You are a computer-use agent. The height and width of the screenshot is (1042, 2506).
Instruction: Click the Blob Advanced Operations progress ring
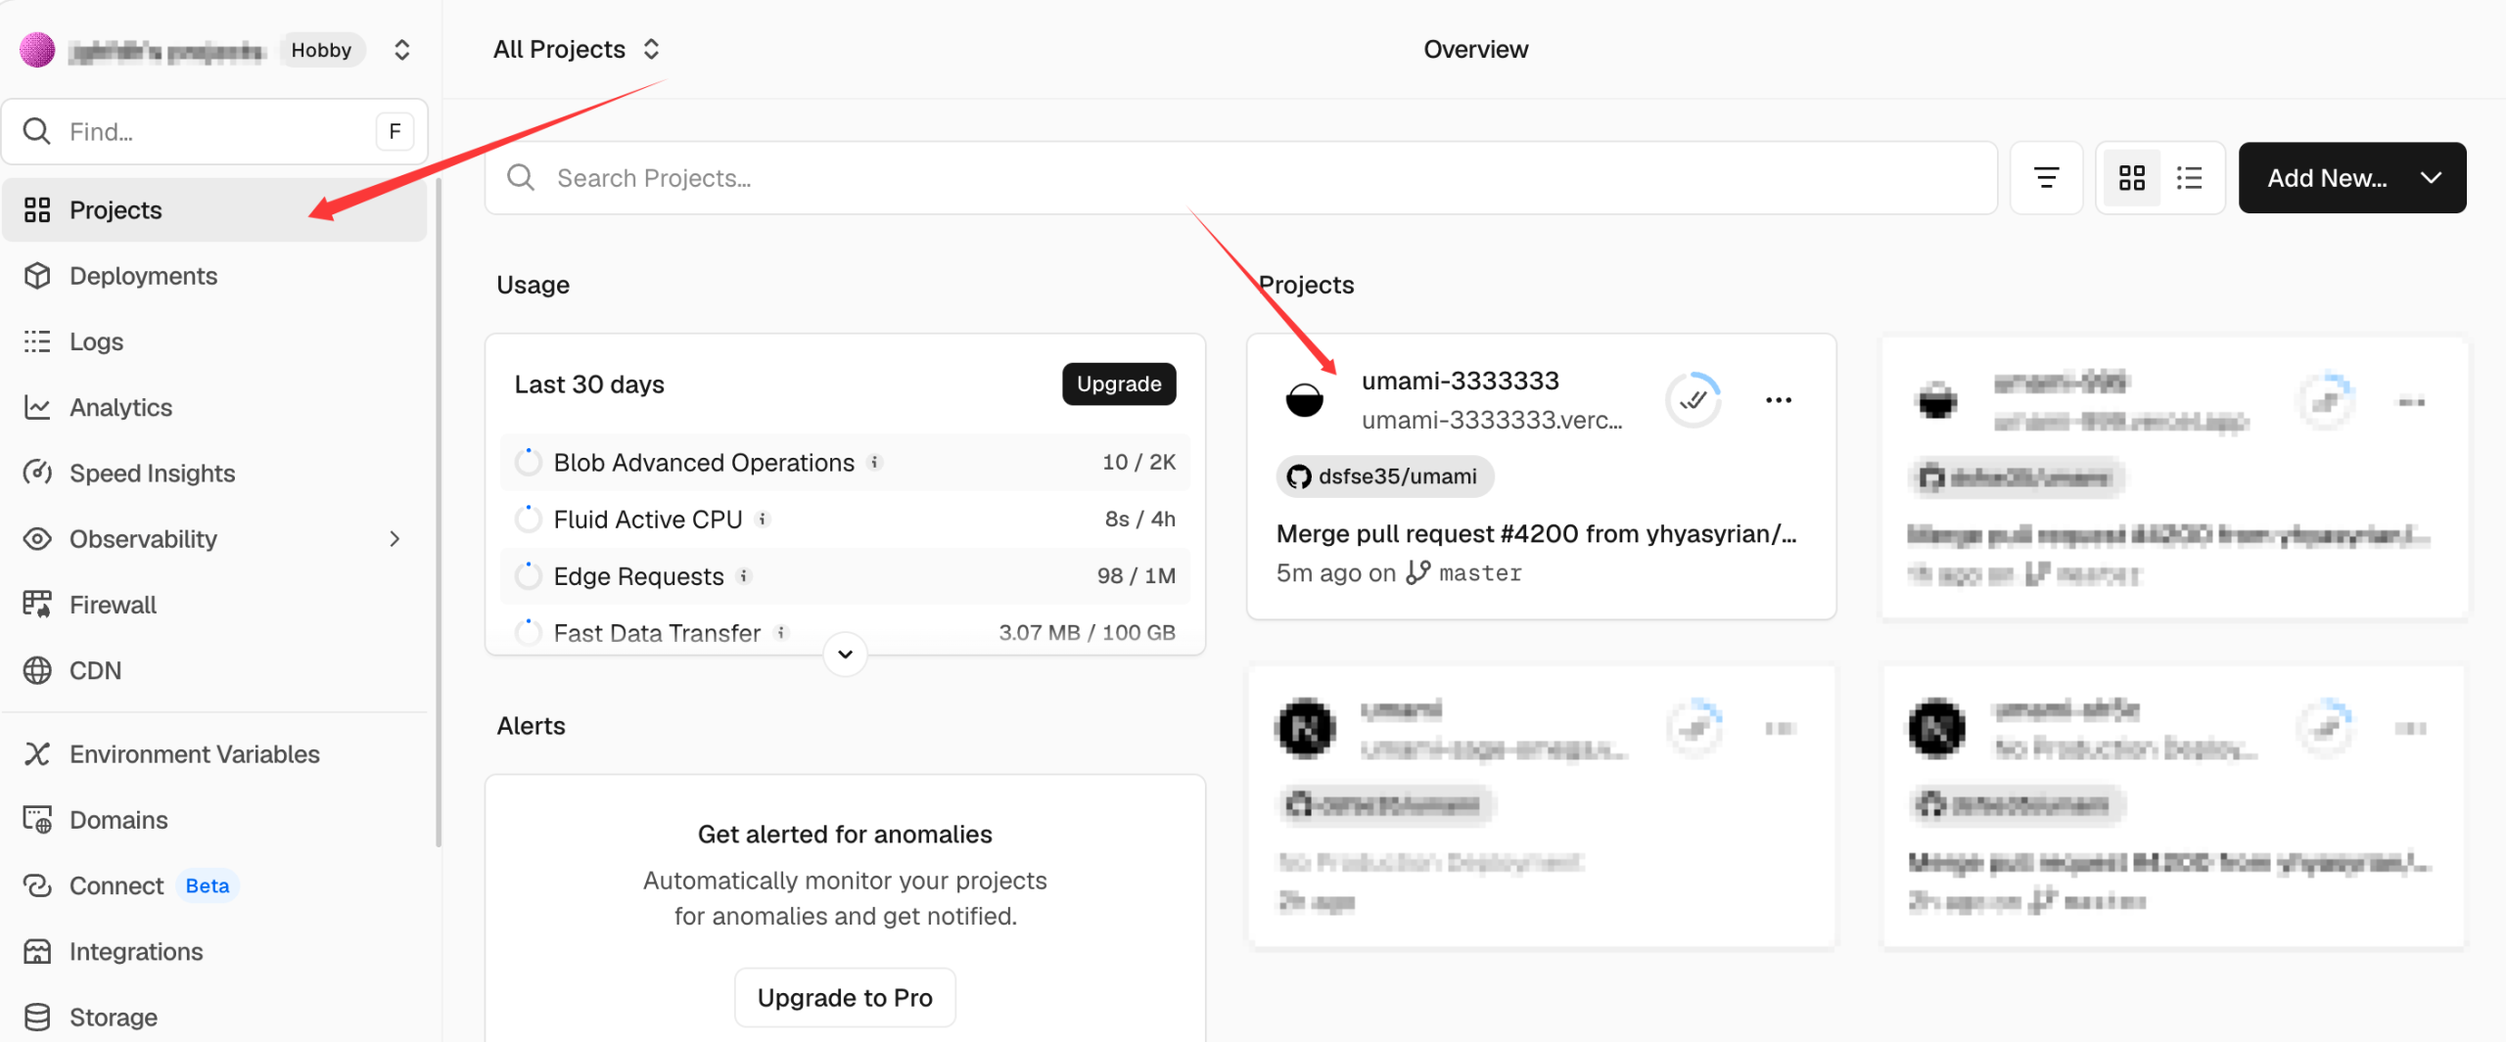(529, 462)
